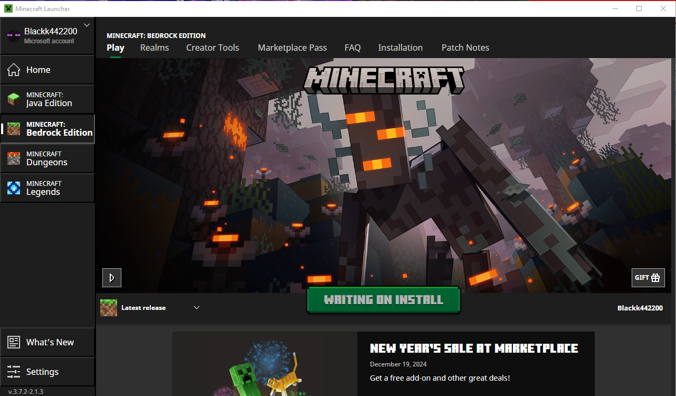Open the What's New section
Screen dimensions: 676x396
click(47, 342)
